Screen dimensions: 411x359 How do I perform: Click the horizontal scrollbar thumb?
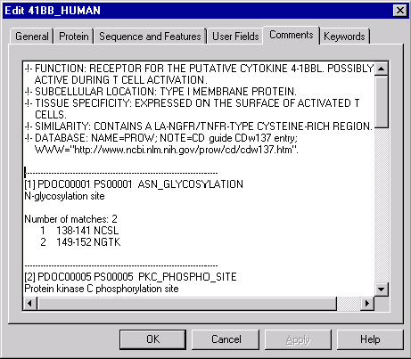[x=187, y=304]
